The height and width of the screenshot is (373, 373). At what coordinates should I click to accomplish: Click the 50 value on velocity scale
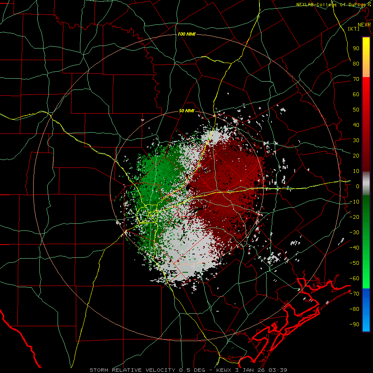356,110
